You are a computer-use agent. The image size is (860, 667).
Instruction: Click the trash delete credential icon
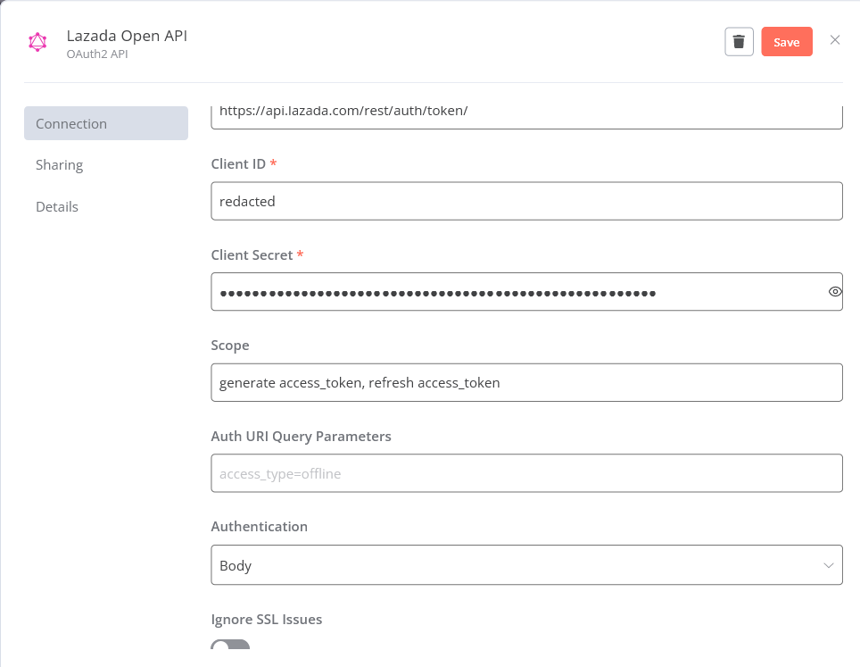click(739, 42)
